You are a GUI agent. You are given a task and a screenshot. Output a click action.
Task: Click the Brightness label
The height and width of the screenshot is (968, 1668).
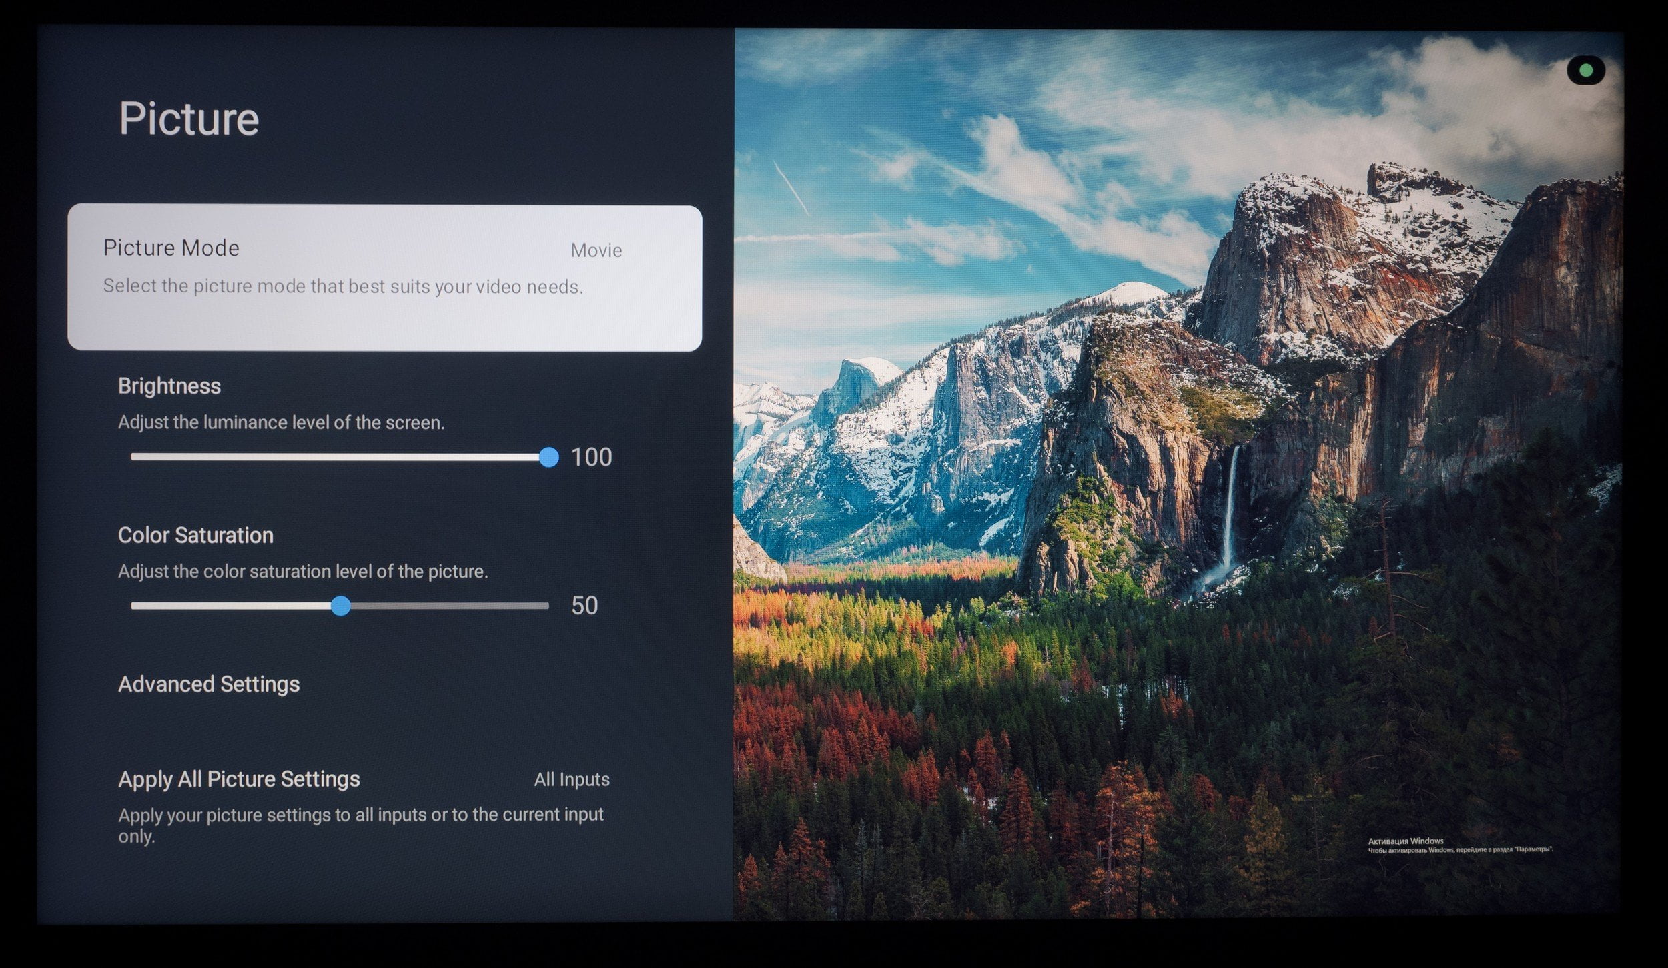coord(169,386)
